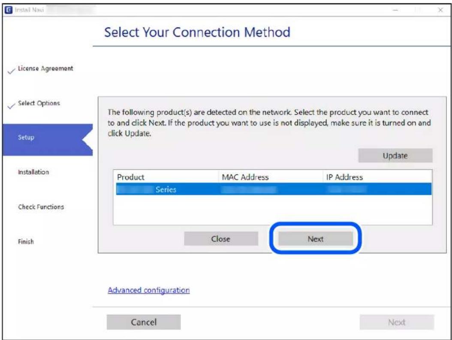Click the blurred IP address cell of the Series row

347,190
